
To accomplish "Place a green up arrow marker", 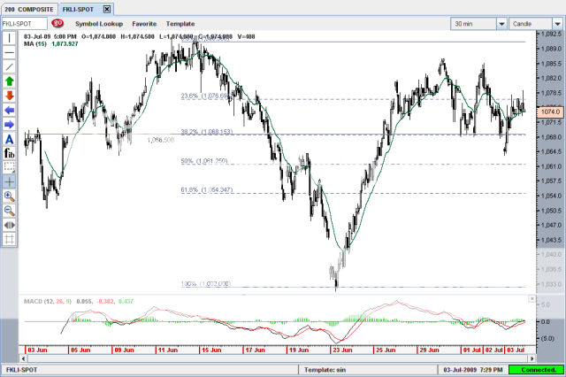I will coord(9,81).
